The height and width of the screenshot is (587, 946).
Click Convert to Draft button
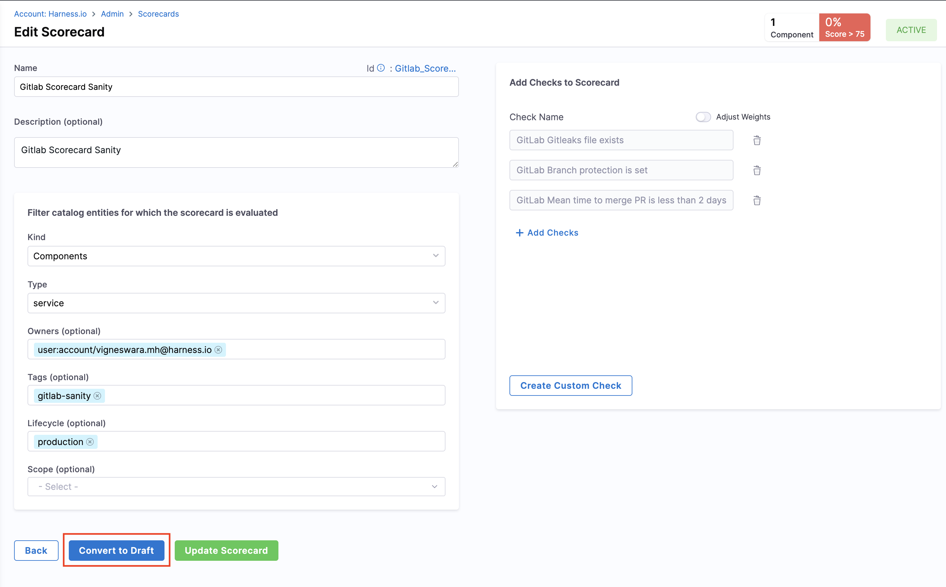tap(116, 550)
